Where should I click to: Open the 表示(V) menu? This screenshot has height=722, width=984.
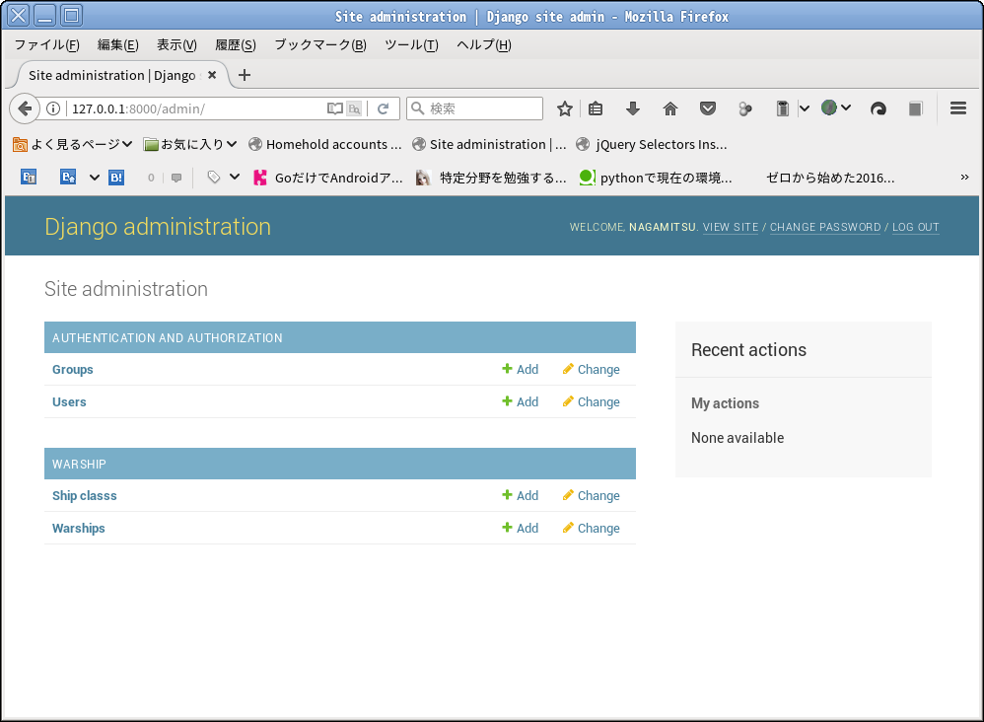coord(176,44)
